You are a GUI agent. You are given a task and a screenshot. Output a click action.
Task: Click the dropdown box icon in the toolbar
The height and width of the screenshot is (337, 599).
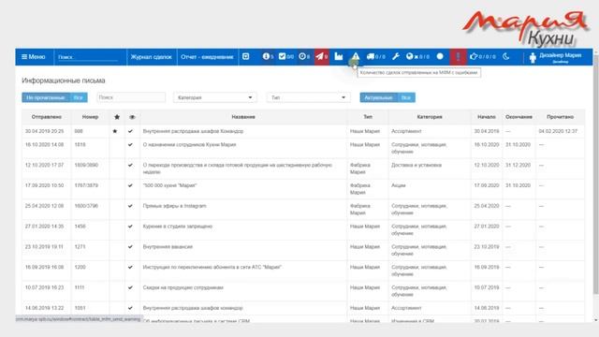tap(246, 56)
